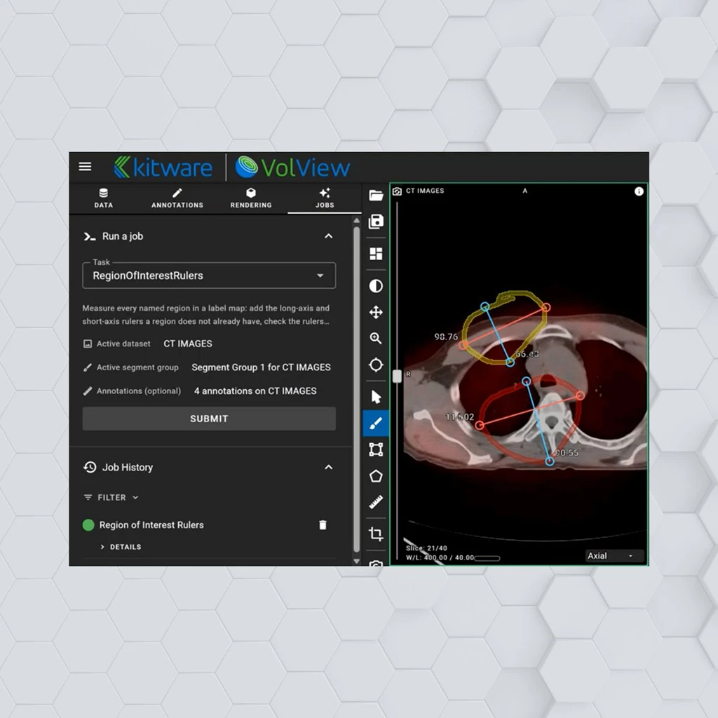Click the Open files folder icon
This screenshot has height=718, width=718.
(376, 196)
